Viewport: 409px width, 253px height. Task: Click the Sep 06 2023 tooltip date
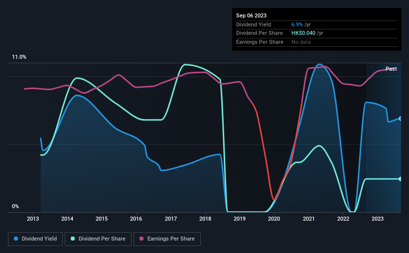[x=251, y=15]
